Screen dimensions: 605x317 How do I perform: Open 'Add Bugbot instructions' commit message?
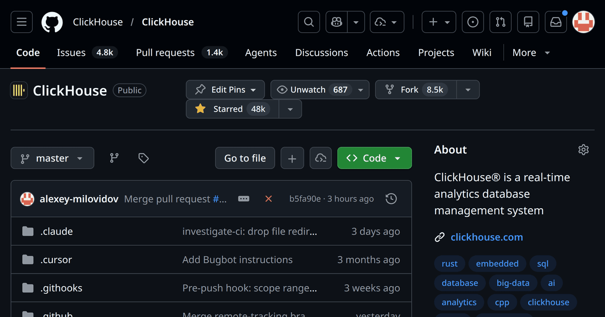coord(237,260)
